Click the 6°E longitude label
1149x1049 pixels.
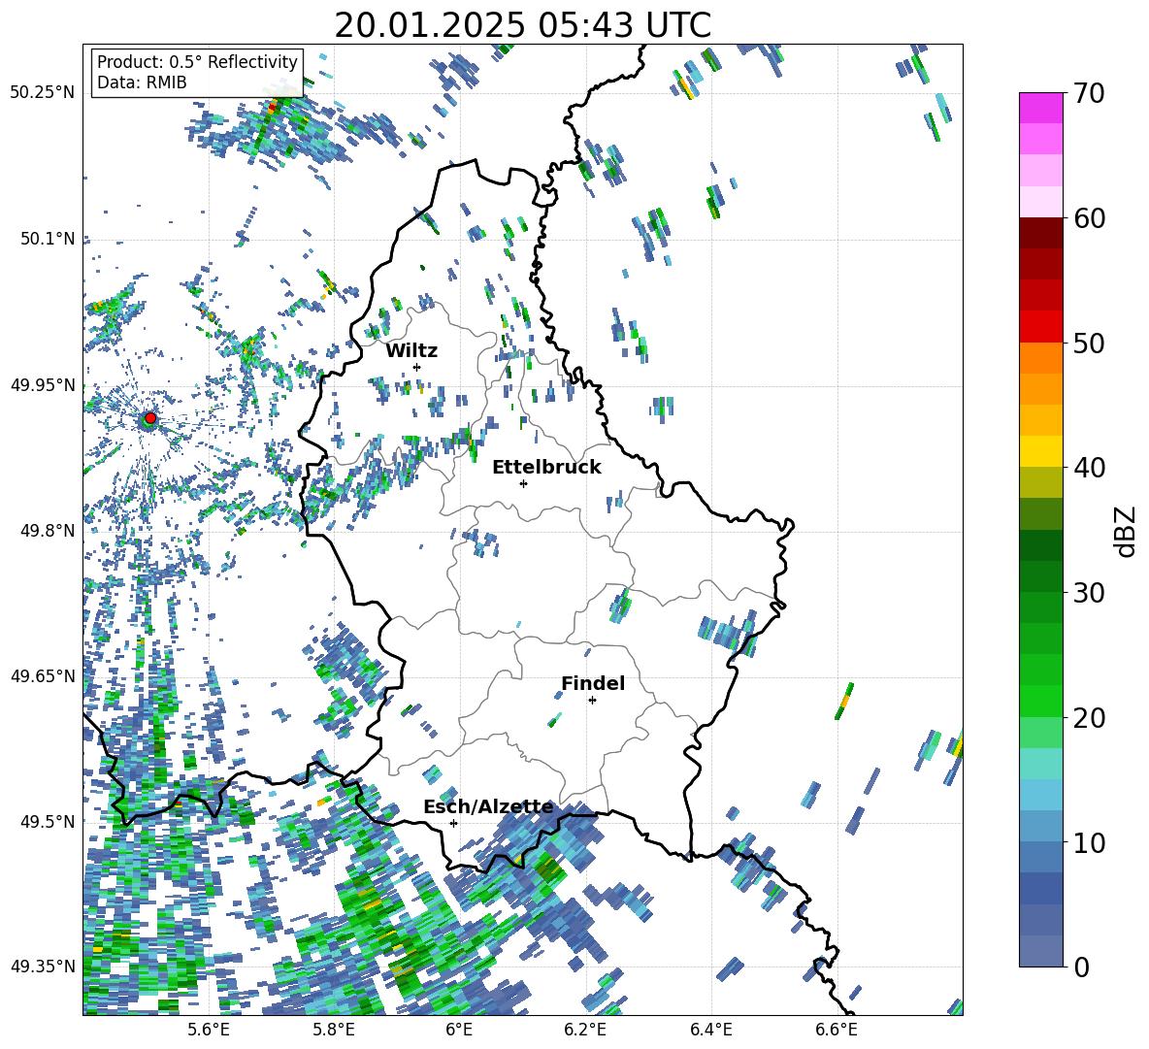[459, 1030]
